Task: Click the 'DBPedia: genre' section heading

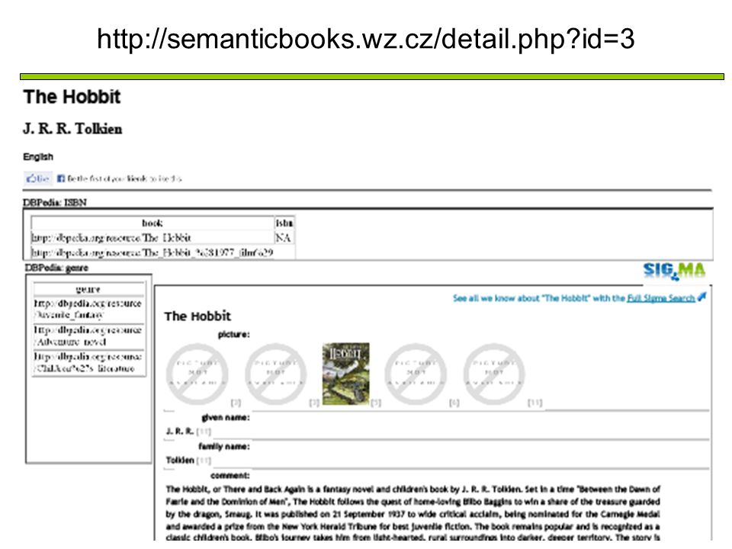Action: [x=56, y=268]
